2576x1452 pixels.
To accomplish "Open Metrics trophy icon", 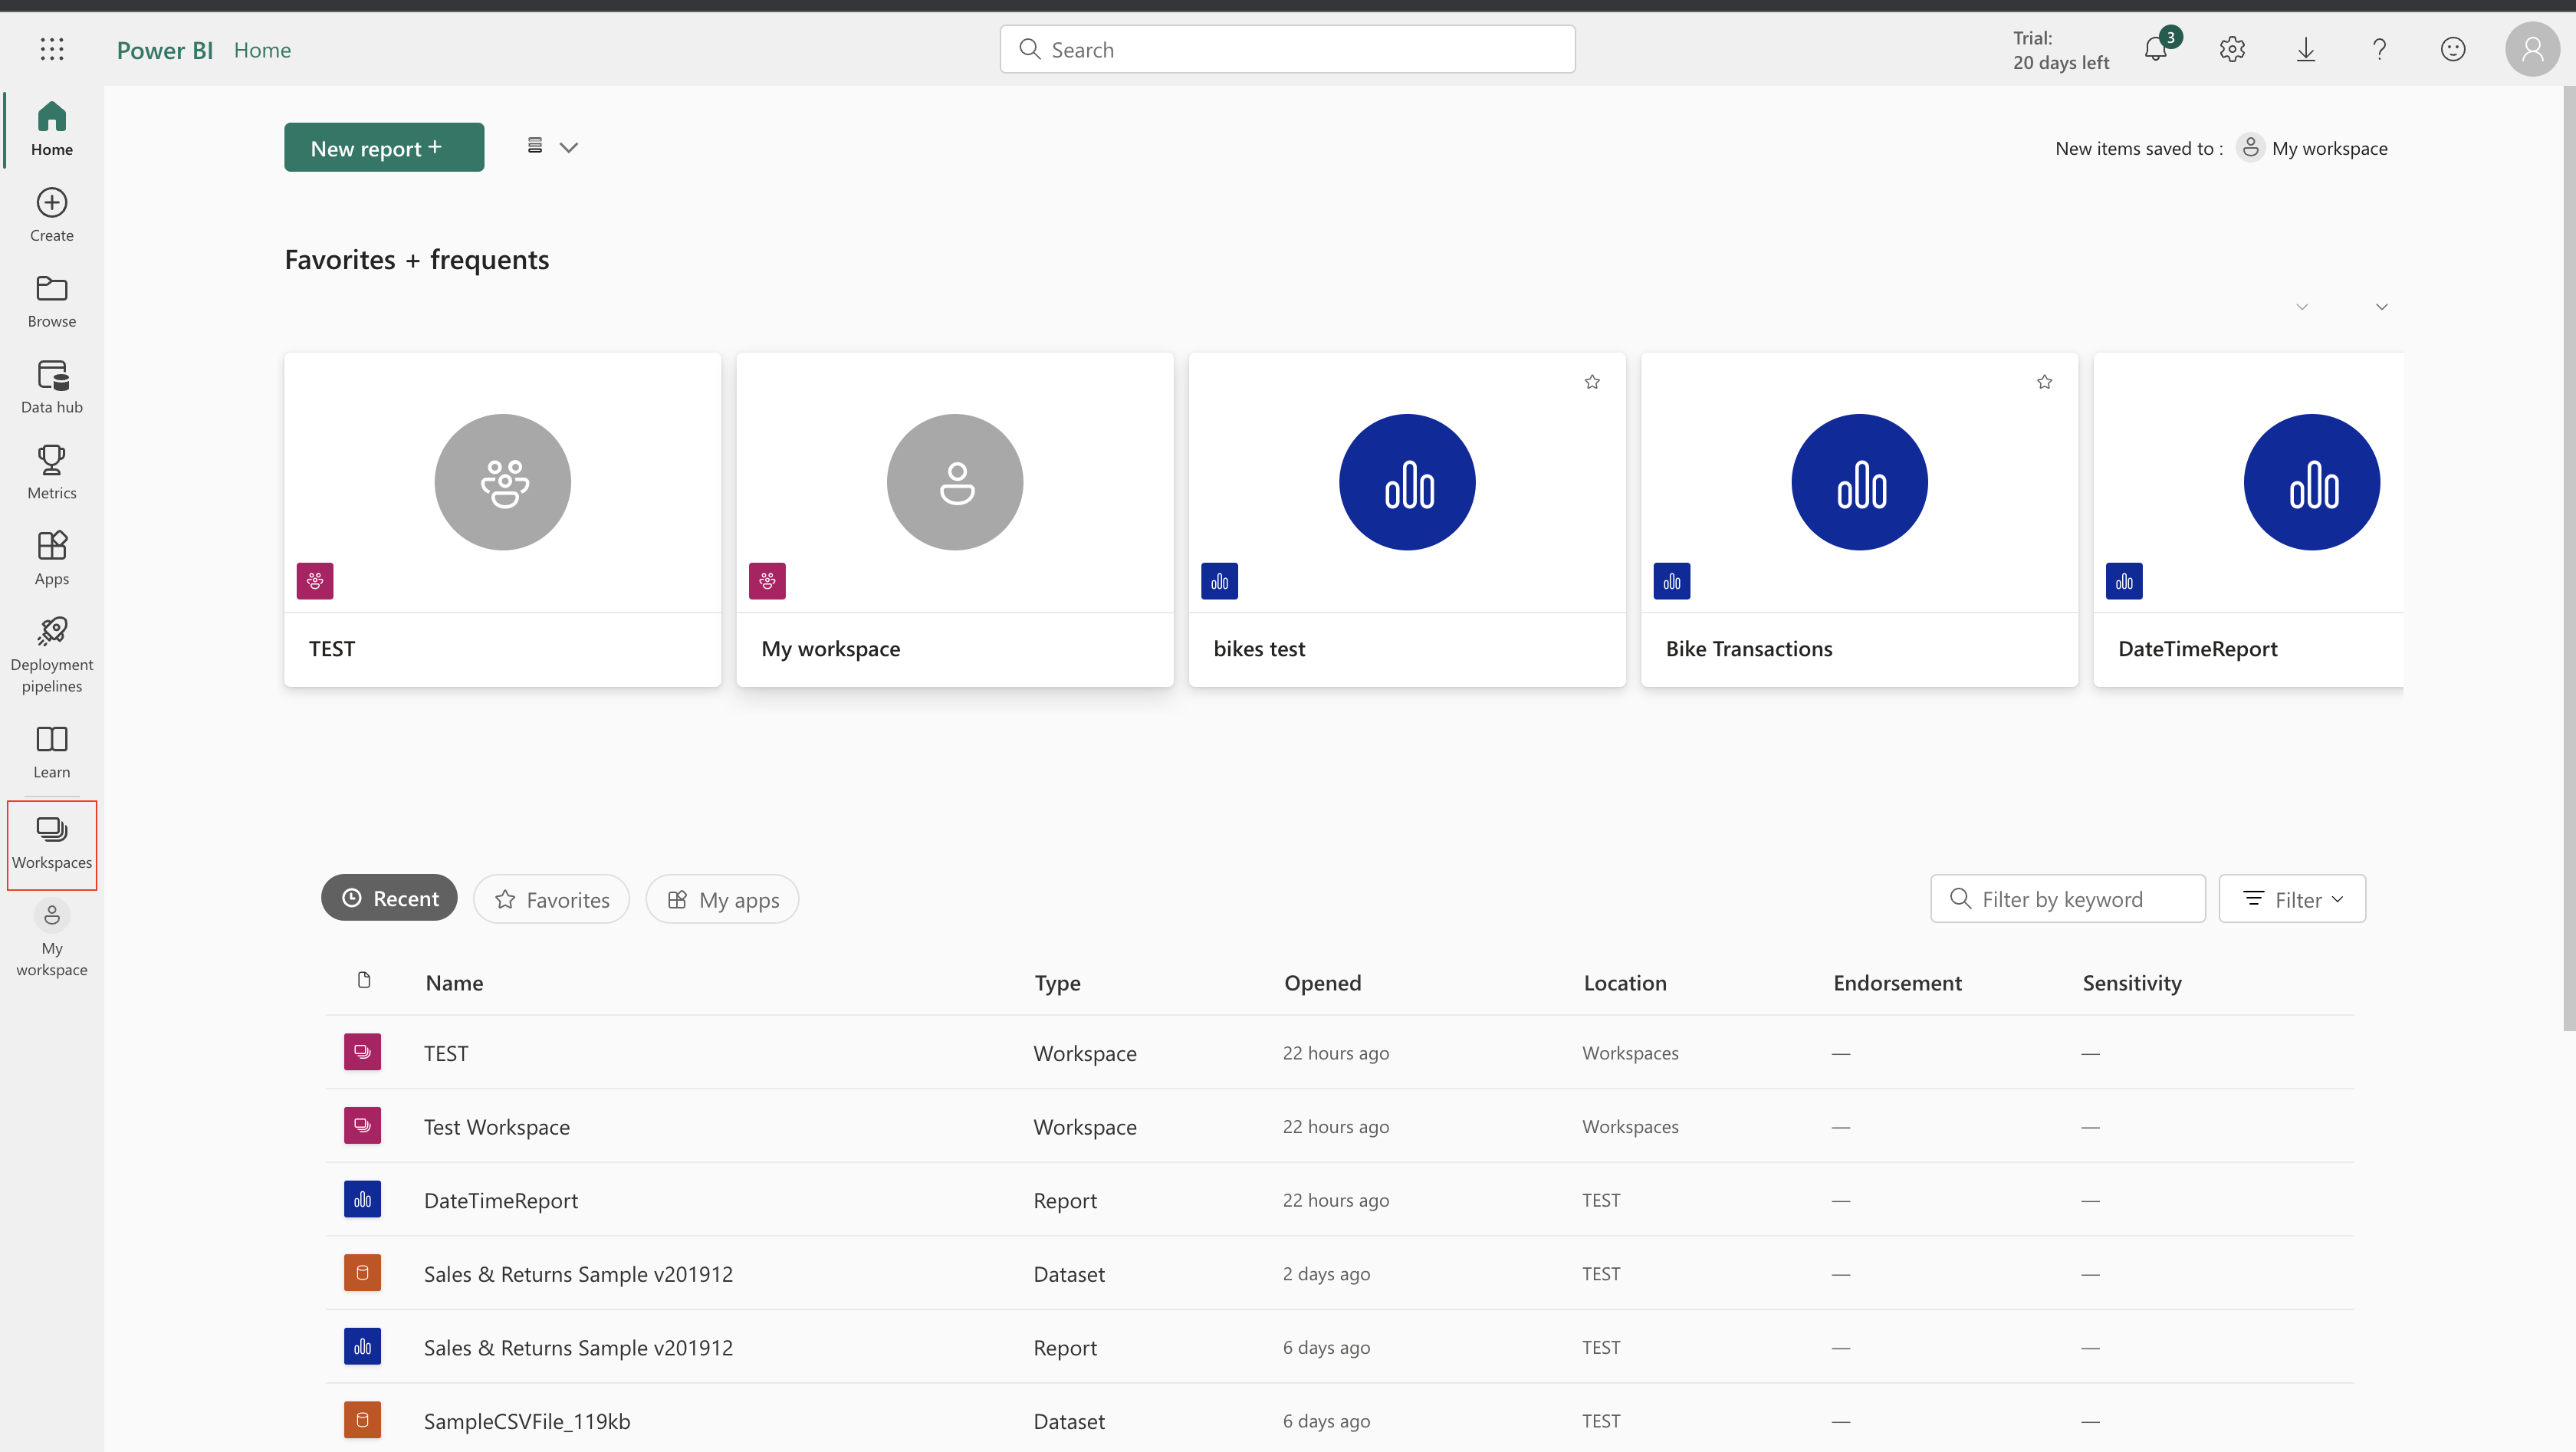I will (x=52, y=473).
